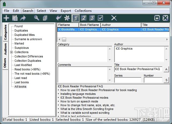Click the toolbar close panel icon

coord(165,18)
